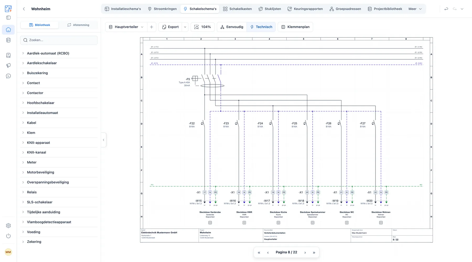Click the power logout icon
The image size is (472, 262).
(x=8, y=236)
